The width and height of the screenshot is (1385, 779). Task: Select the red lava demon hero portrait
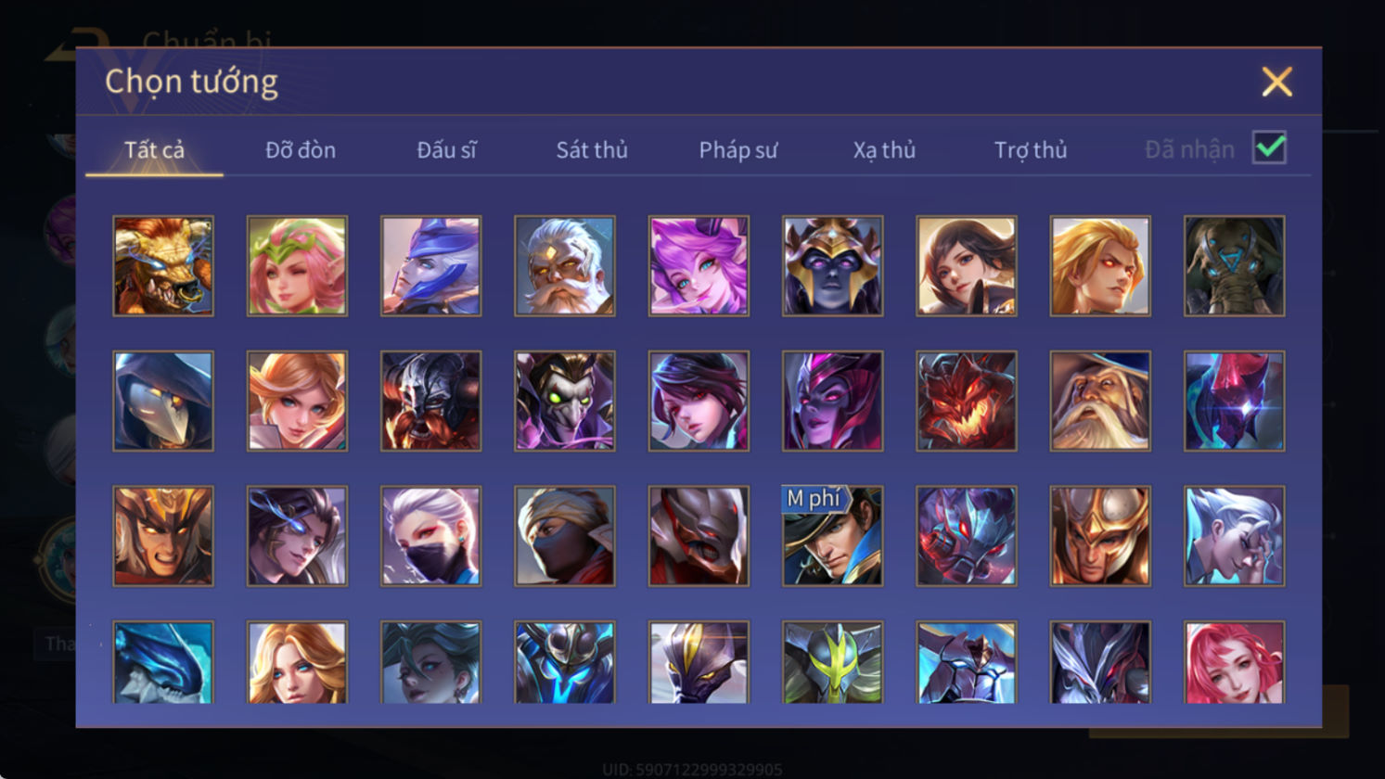coord(967,401)
